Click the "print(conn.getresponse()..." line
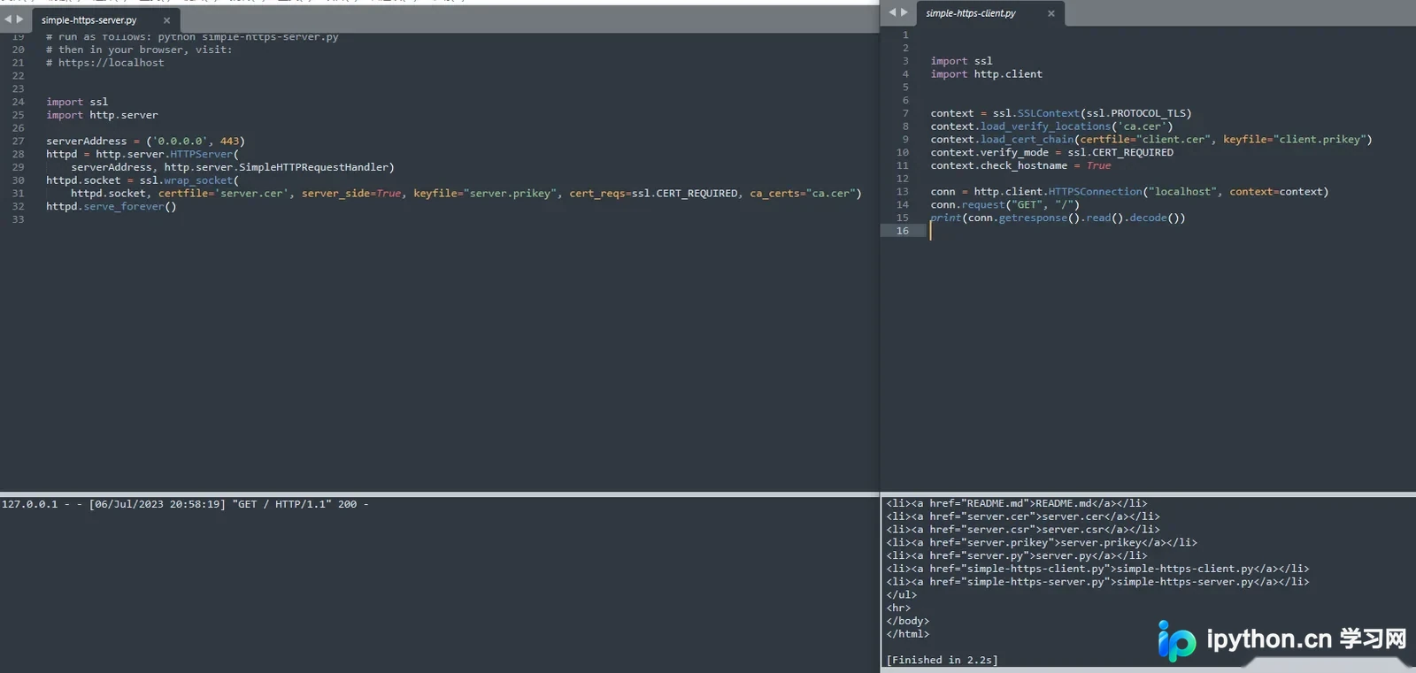The width and height of the screenshot is (1416, 673). pyautogui.click(x=1058, y=218)
